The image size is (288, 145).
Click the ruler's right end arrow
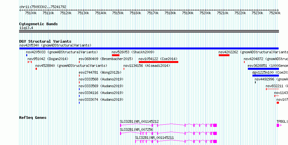(278, 10)
